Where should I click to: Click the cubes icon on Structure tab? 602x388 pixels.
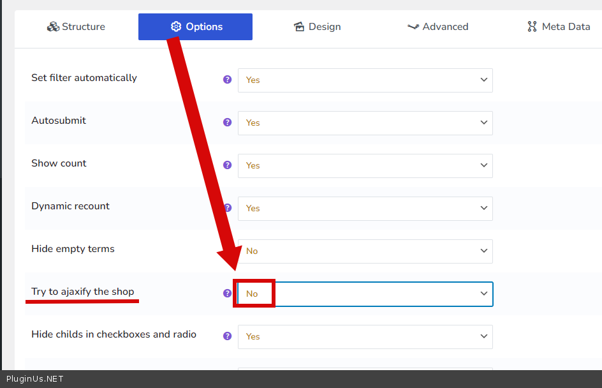tap(53, 27)
